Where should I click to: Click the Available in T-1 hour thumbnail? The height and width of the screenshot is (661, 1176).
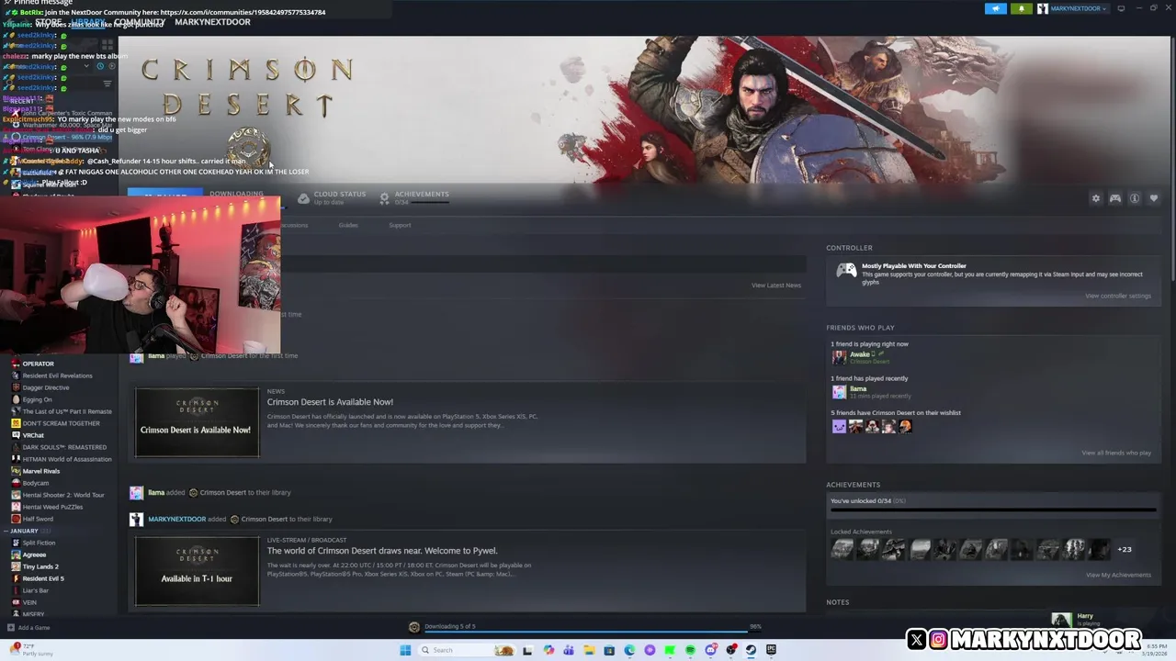197,571
